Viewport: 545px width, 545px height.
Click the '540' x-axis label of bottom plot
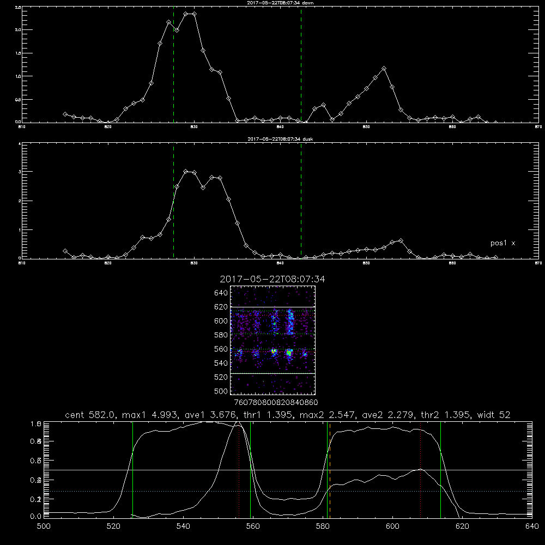pyautogui.click(x=183, y=526)
